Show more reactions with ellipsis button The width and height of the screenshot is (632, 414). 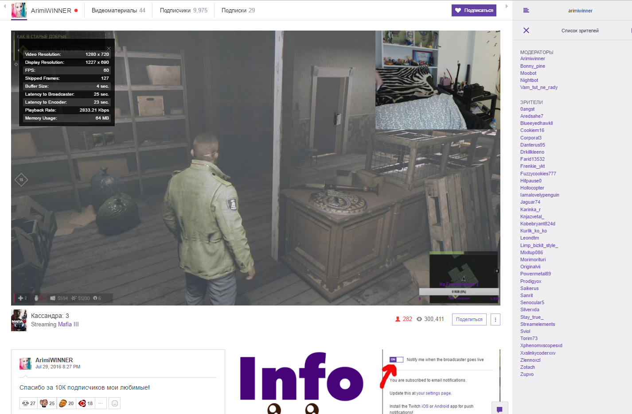click(101, 403)
